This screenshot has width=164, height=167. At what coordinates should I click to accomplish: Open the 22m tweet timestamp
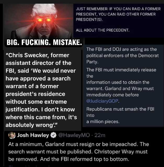[100, 135]
